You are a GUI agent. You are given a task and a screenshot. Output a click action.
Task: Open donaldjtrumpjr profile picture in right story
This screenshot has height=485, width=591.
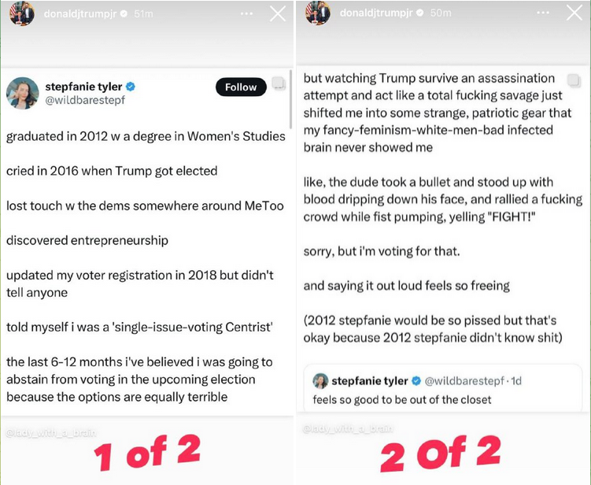tap(318, 13)
